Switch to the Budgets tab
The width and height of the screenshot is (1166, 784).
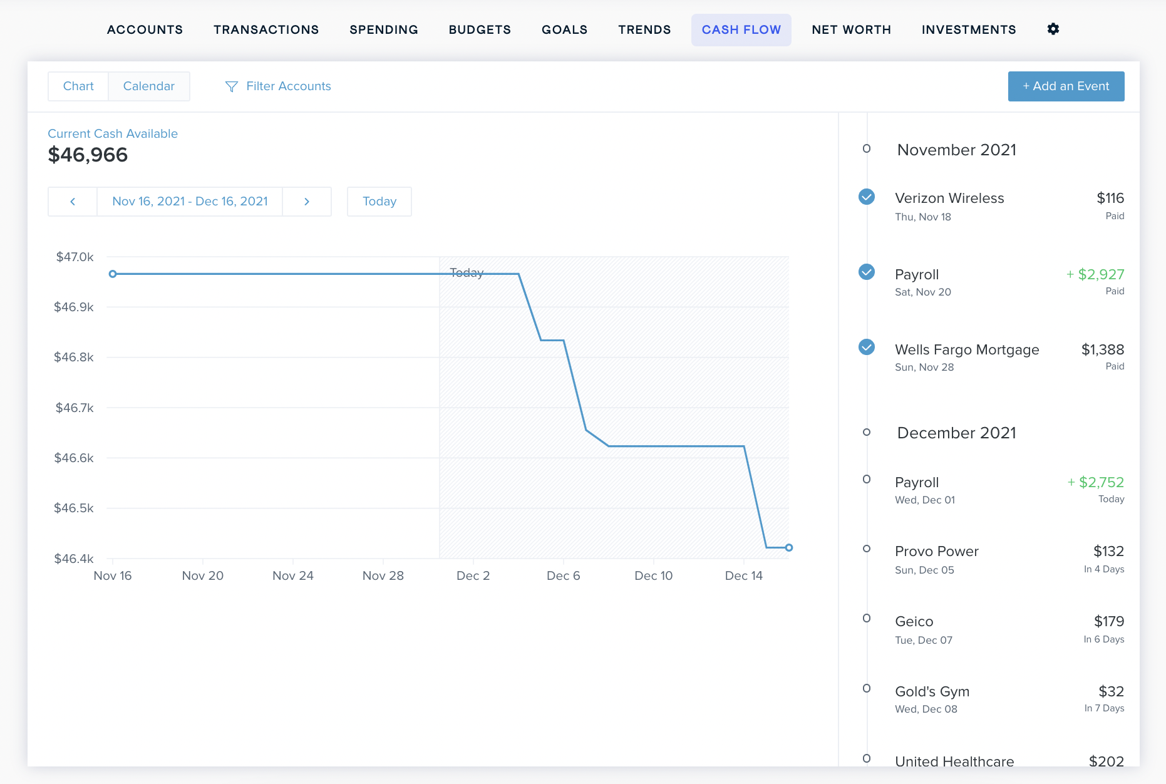pyautogui.click(x=480, y=30)
